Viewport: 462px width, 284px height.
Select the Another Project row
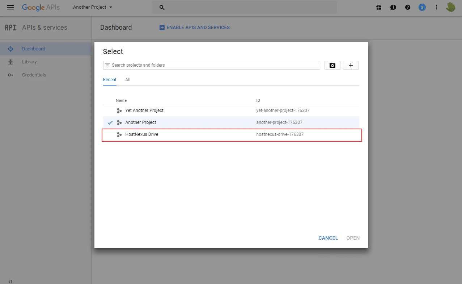pyautogui.click(x=231, y=122)
